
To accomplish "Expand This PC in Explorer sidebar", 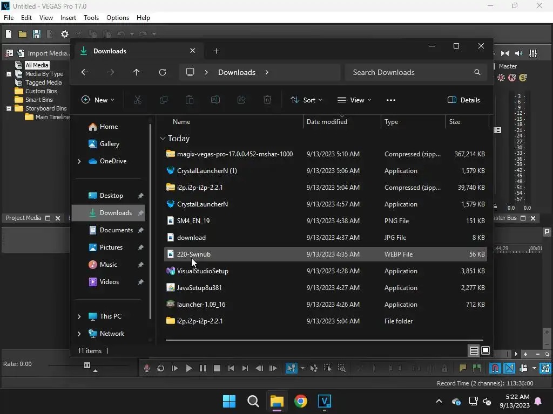I will click(x=79, y=316).
